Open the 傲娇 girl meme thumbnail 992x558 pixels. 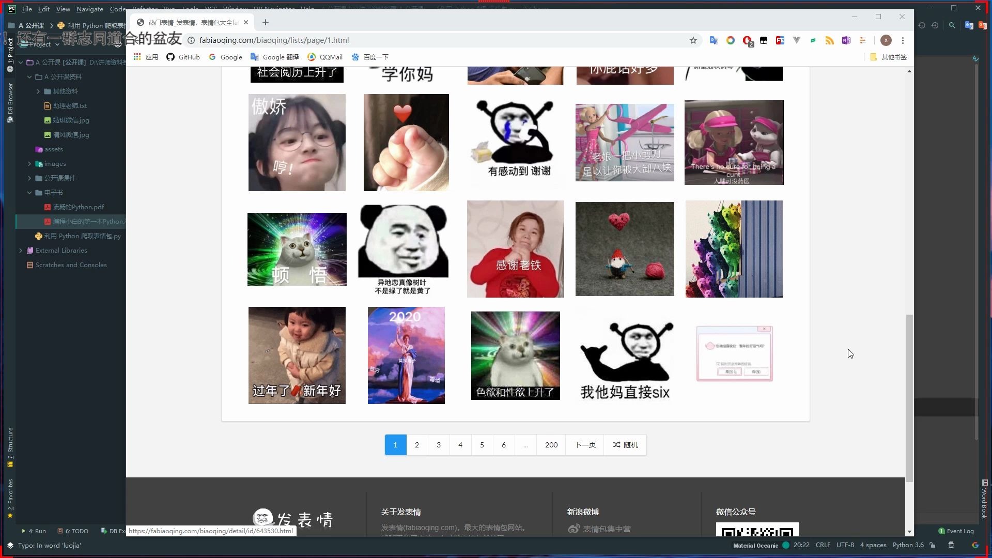click(x=297, y=143)
